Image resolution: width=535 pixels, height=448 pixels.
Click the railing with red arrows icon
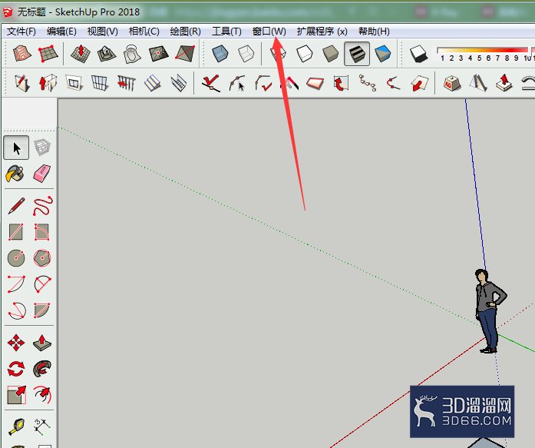pos(126,83)
